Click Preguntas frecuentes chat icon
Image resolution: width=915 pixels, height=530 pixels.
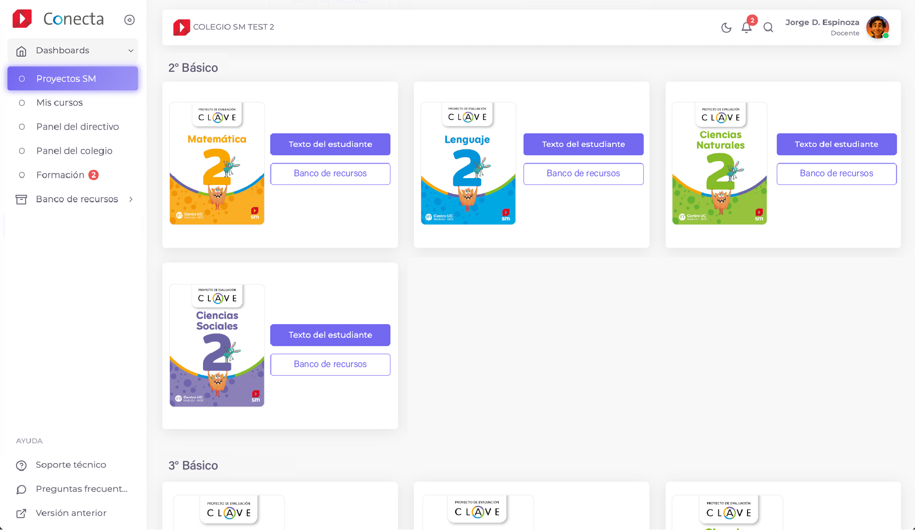coord(21,489)
